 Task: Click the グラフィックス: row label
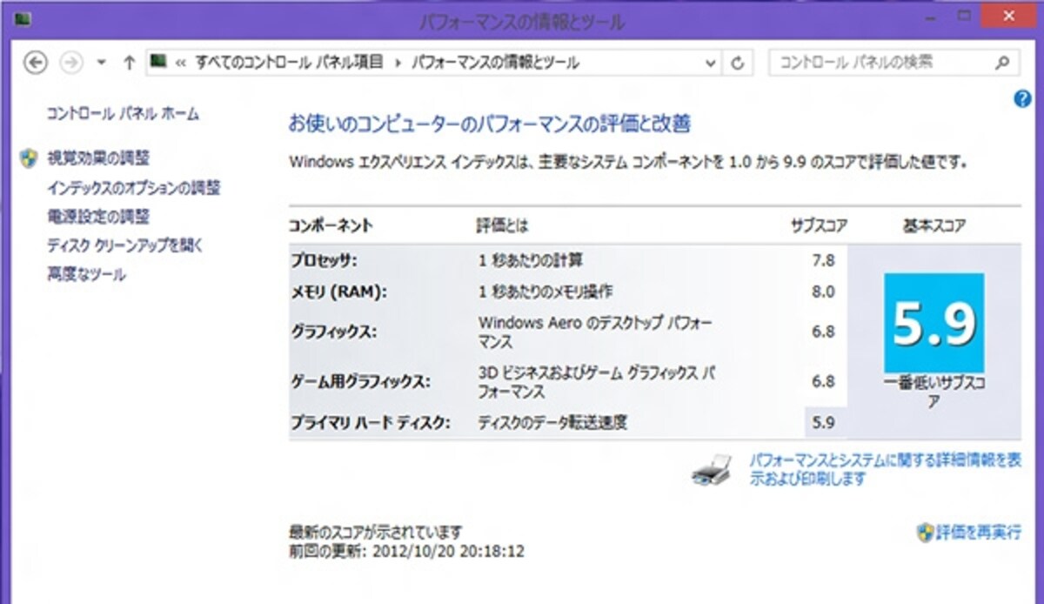pyautogui.click(x=335, y=331)
